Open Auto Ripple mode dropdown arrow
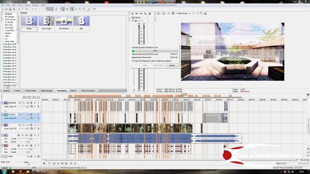The width and height of the screenshot is (310, 174). pos(60,9)
